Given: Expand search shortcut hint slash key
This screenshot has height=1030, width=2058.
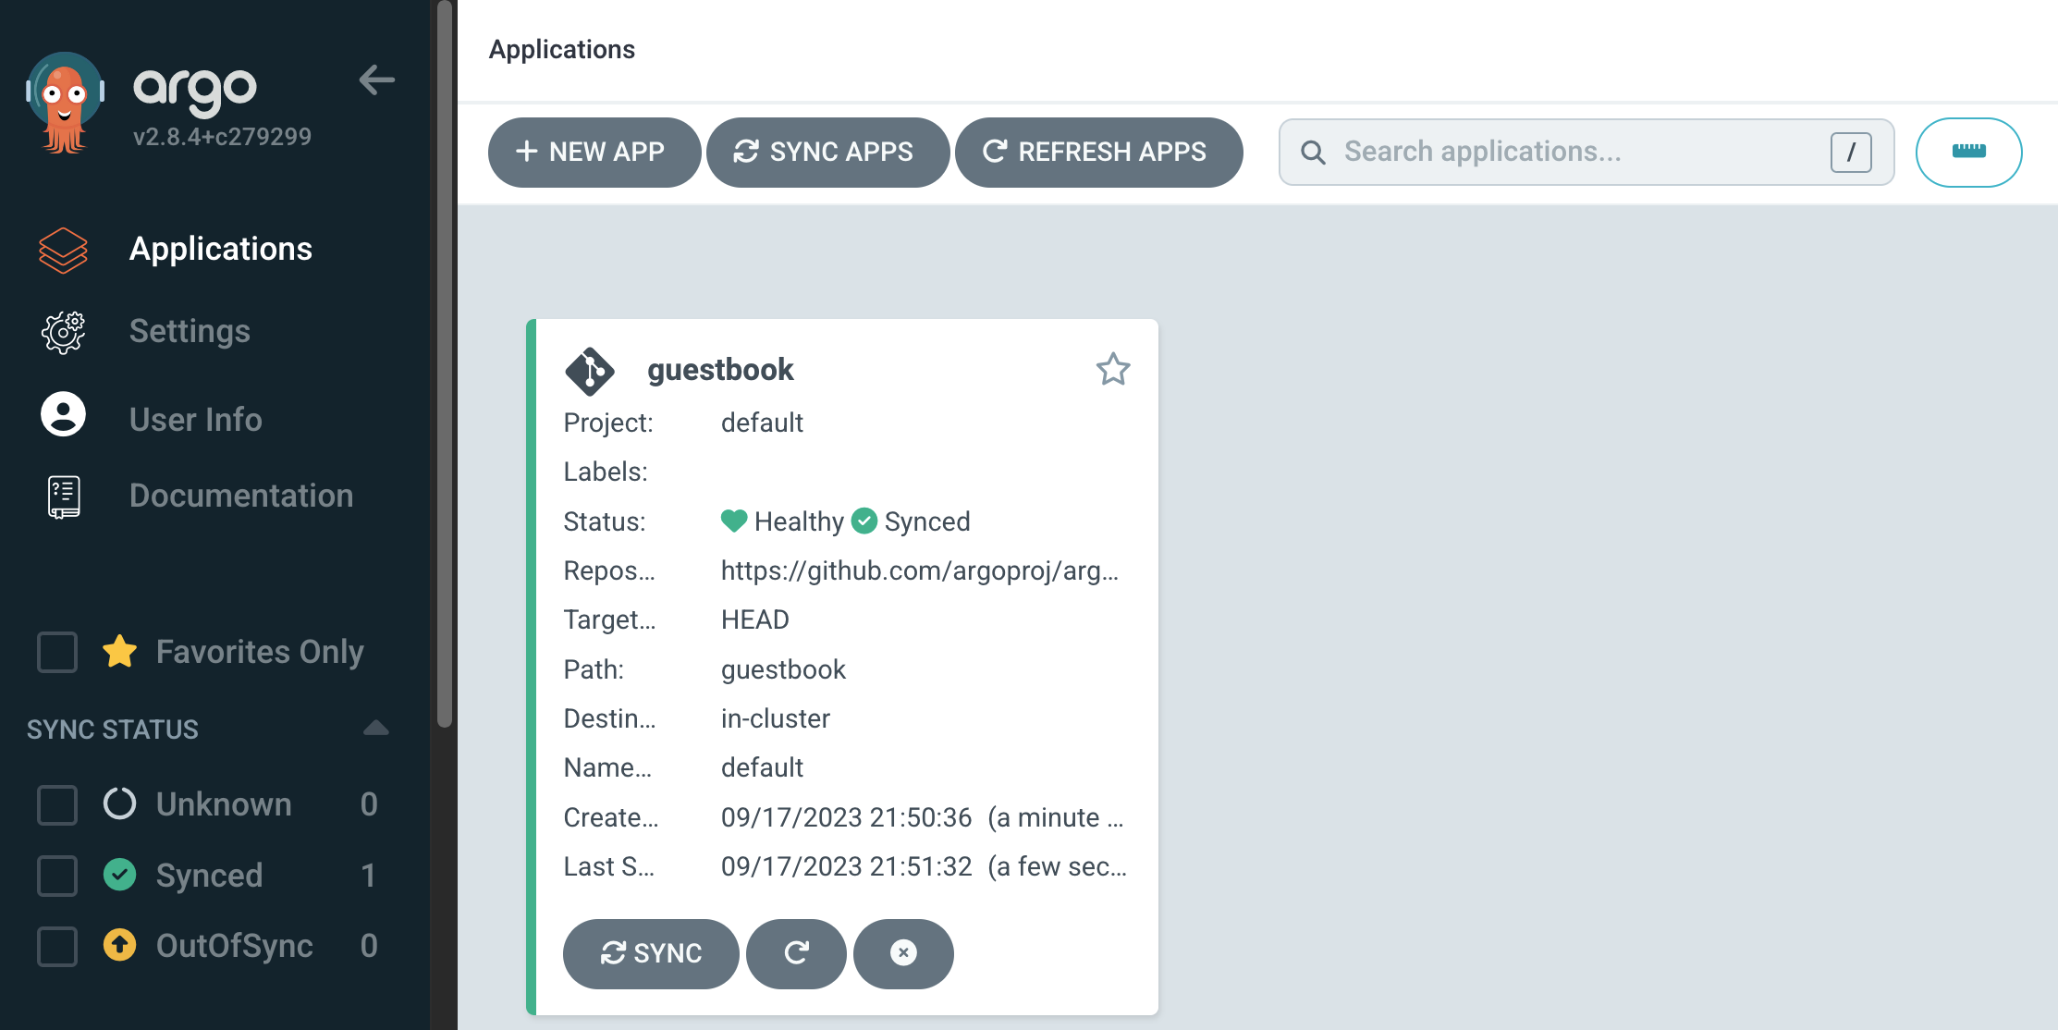Looking at the screenshot, I should coord(1852,153).
